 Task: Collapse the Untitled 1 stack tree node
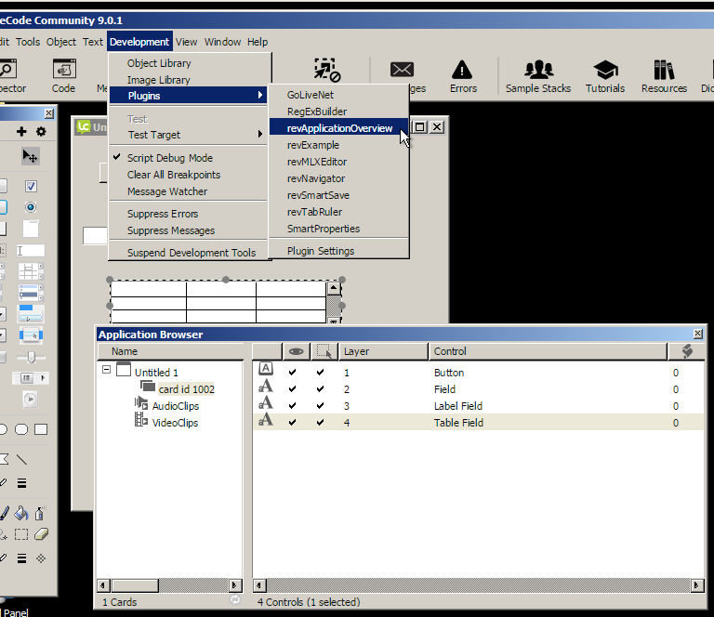coord(107,370)
